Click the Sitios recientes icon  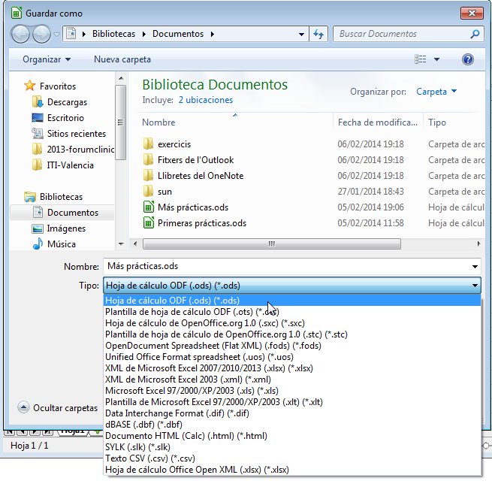(x=38, y=133)
